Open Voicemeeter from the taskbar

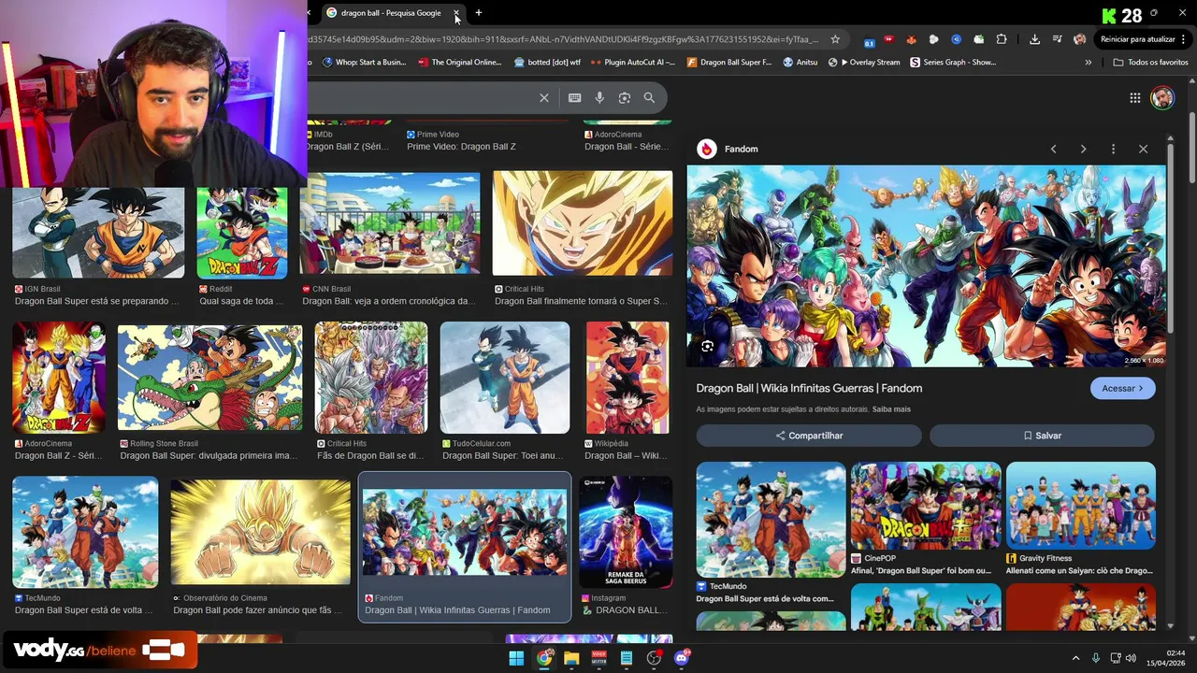coord(599,658)
